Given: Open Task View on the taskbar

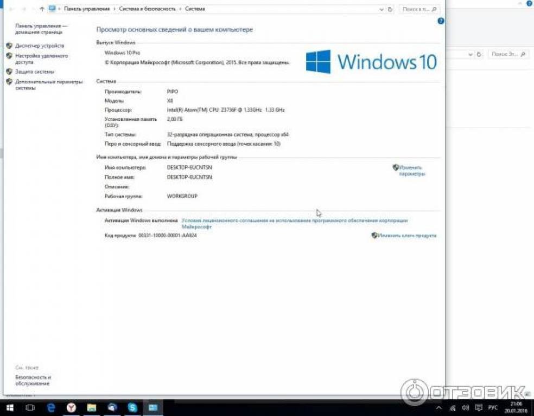Looking at the screenshot, I should pos(30,407).
